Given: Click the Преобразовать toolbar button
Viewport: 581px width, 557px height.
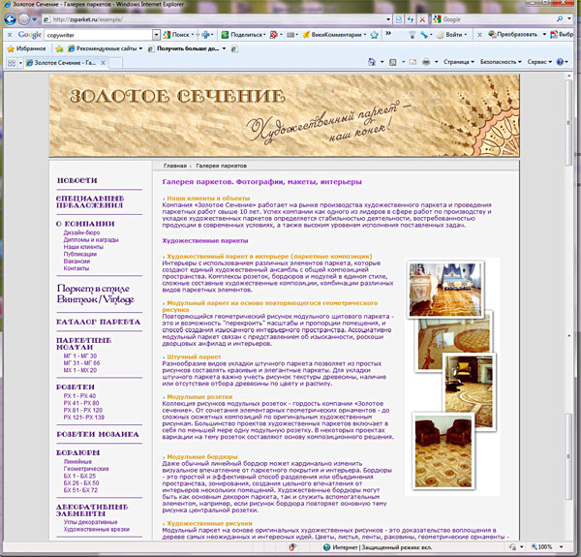Looking at the screenshot, I should [x=513, y=35].
